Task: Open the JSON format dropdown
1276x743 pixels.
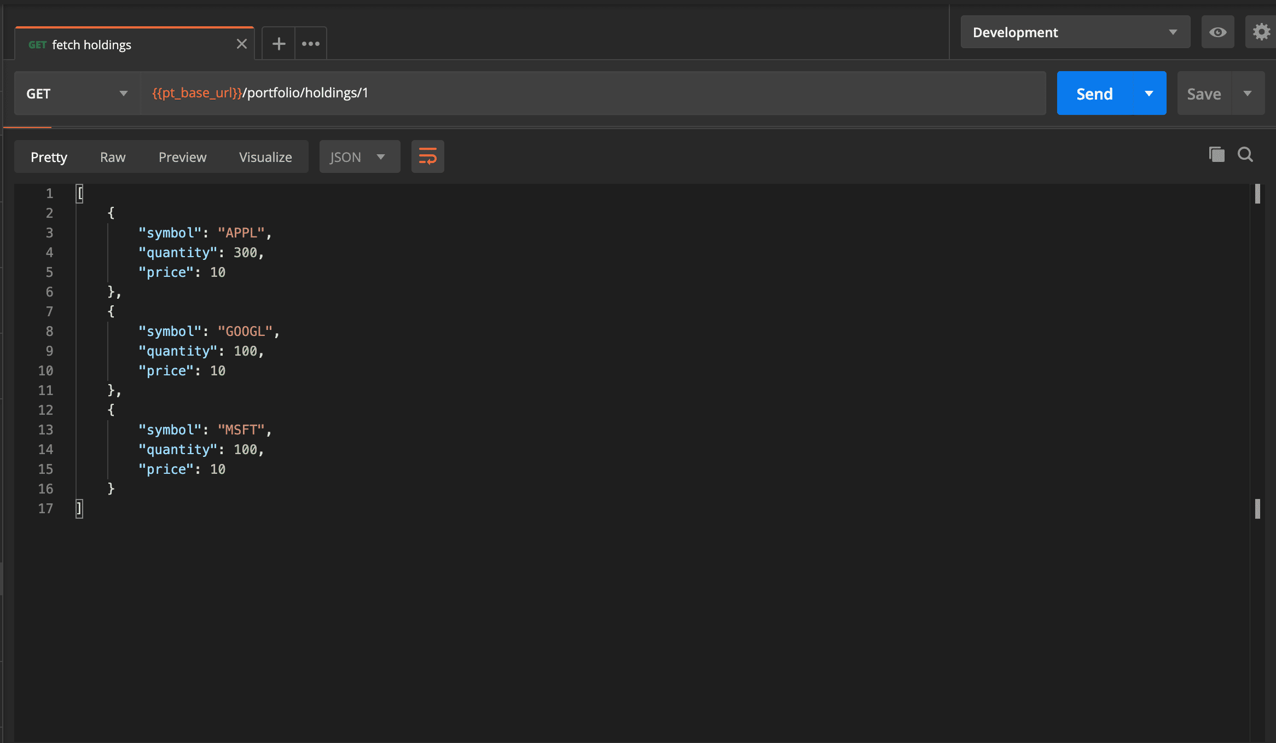Action: click(359, 157)
